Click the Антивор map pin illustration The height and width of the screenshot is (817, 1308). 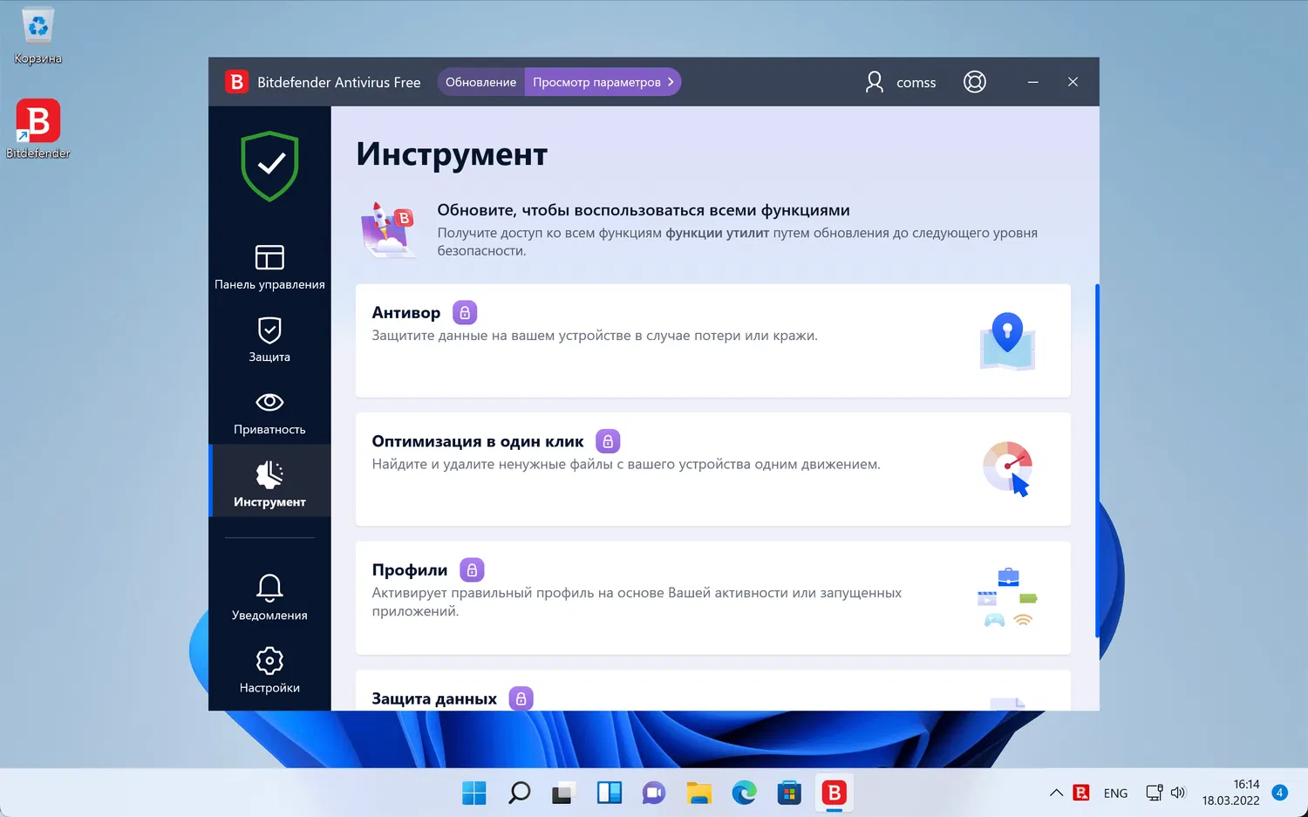click(x=1007, y=341)
